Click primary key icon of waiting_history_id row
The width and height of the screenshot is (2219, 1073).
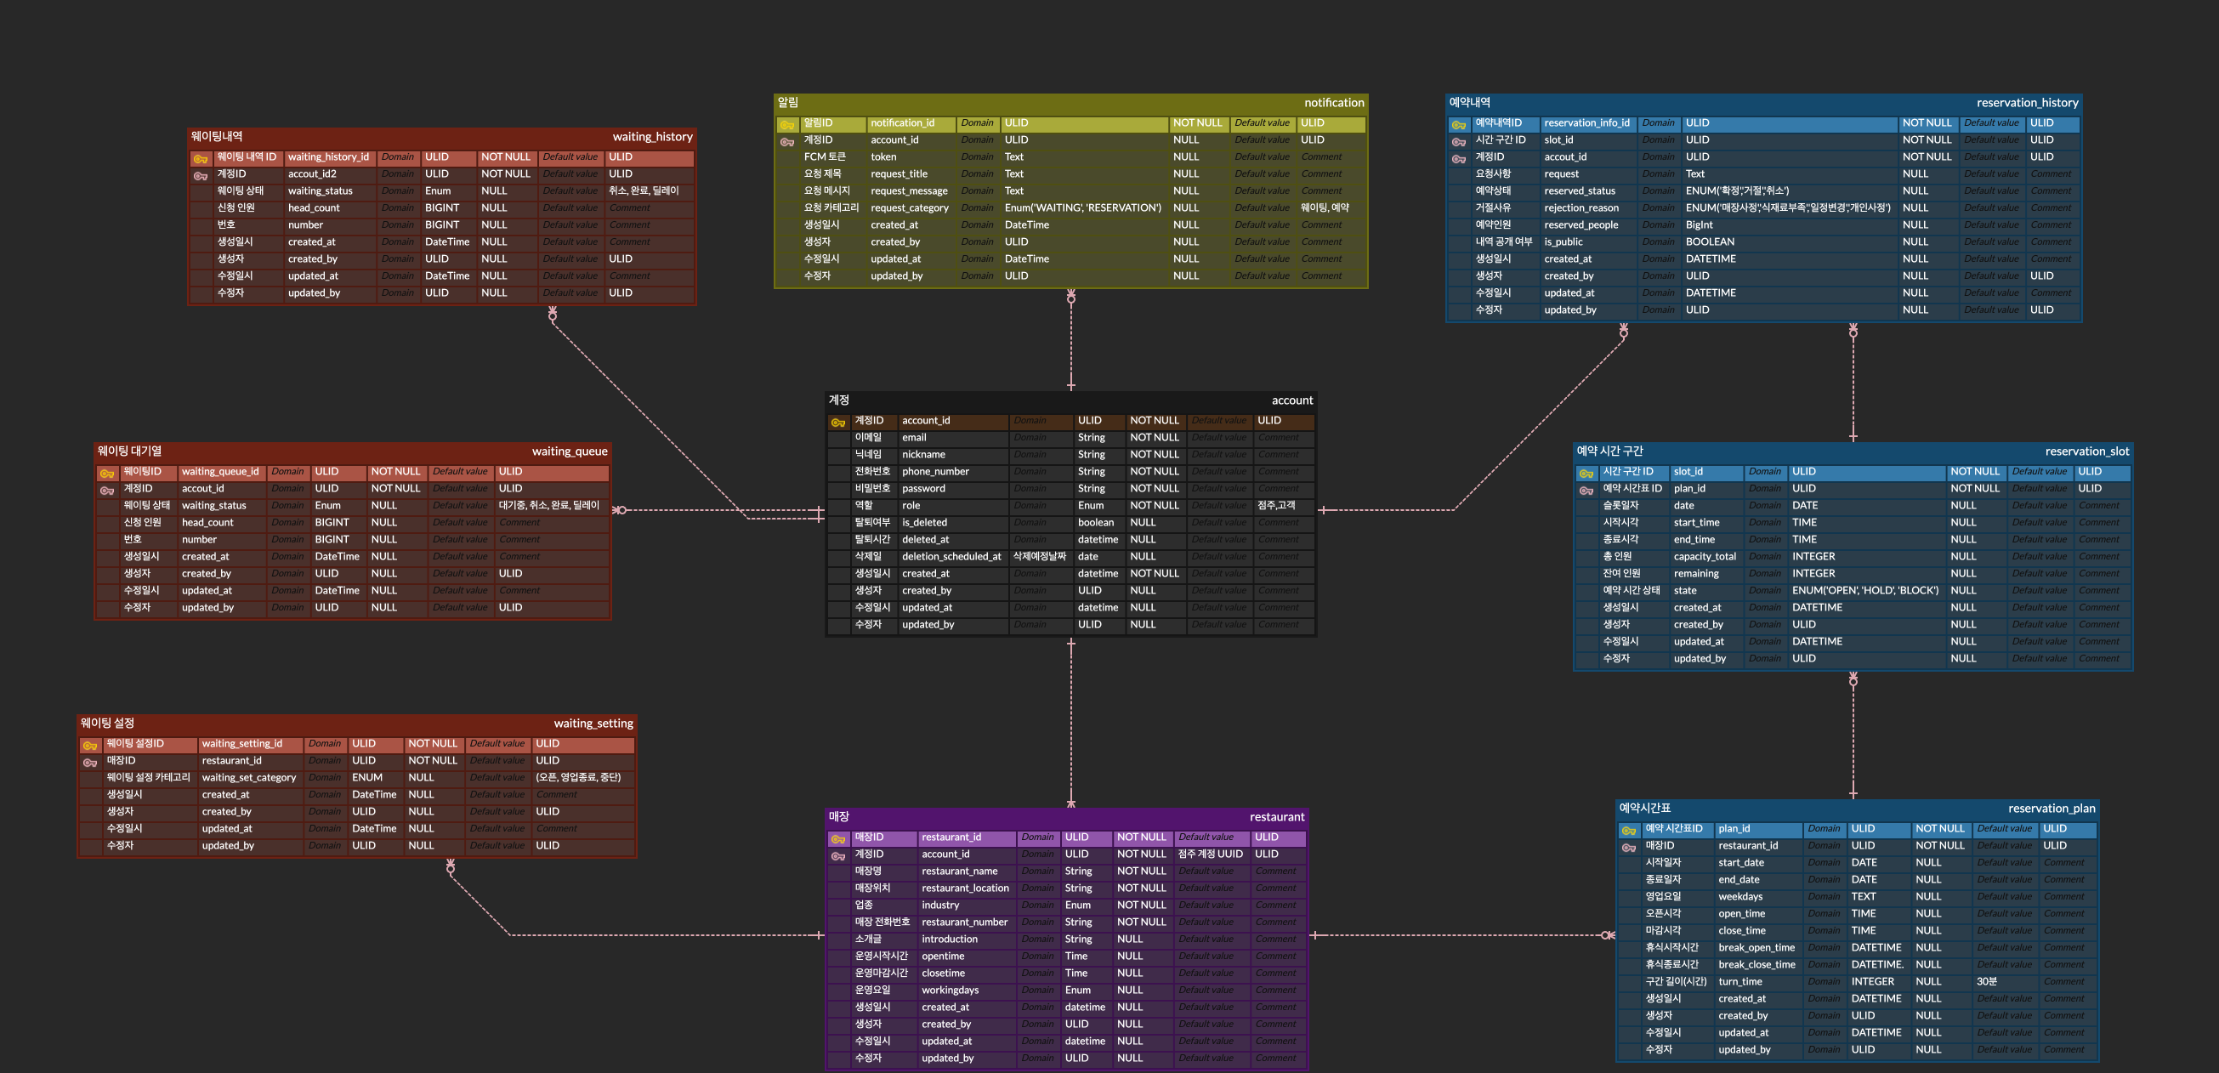point(201,158)
